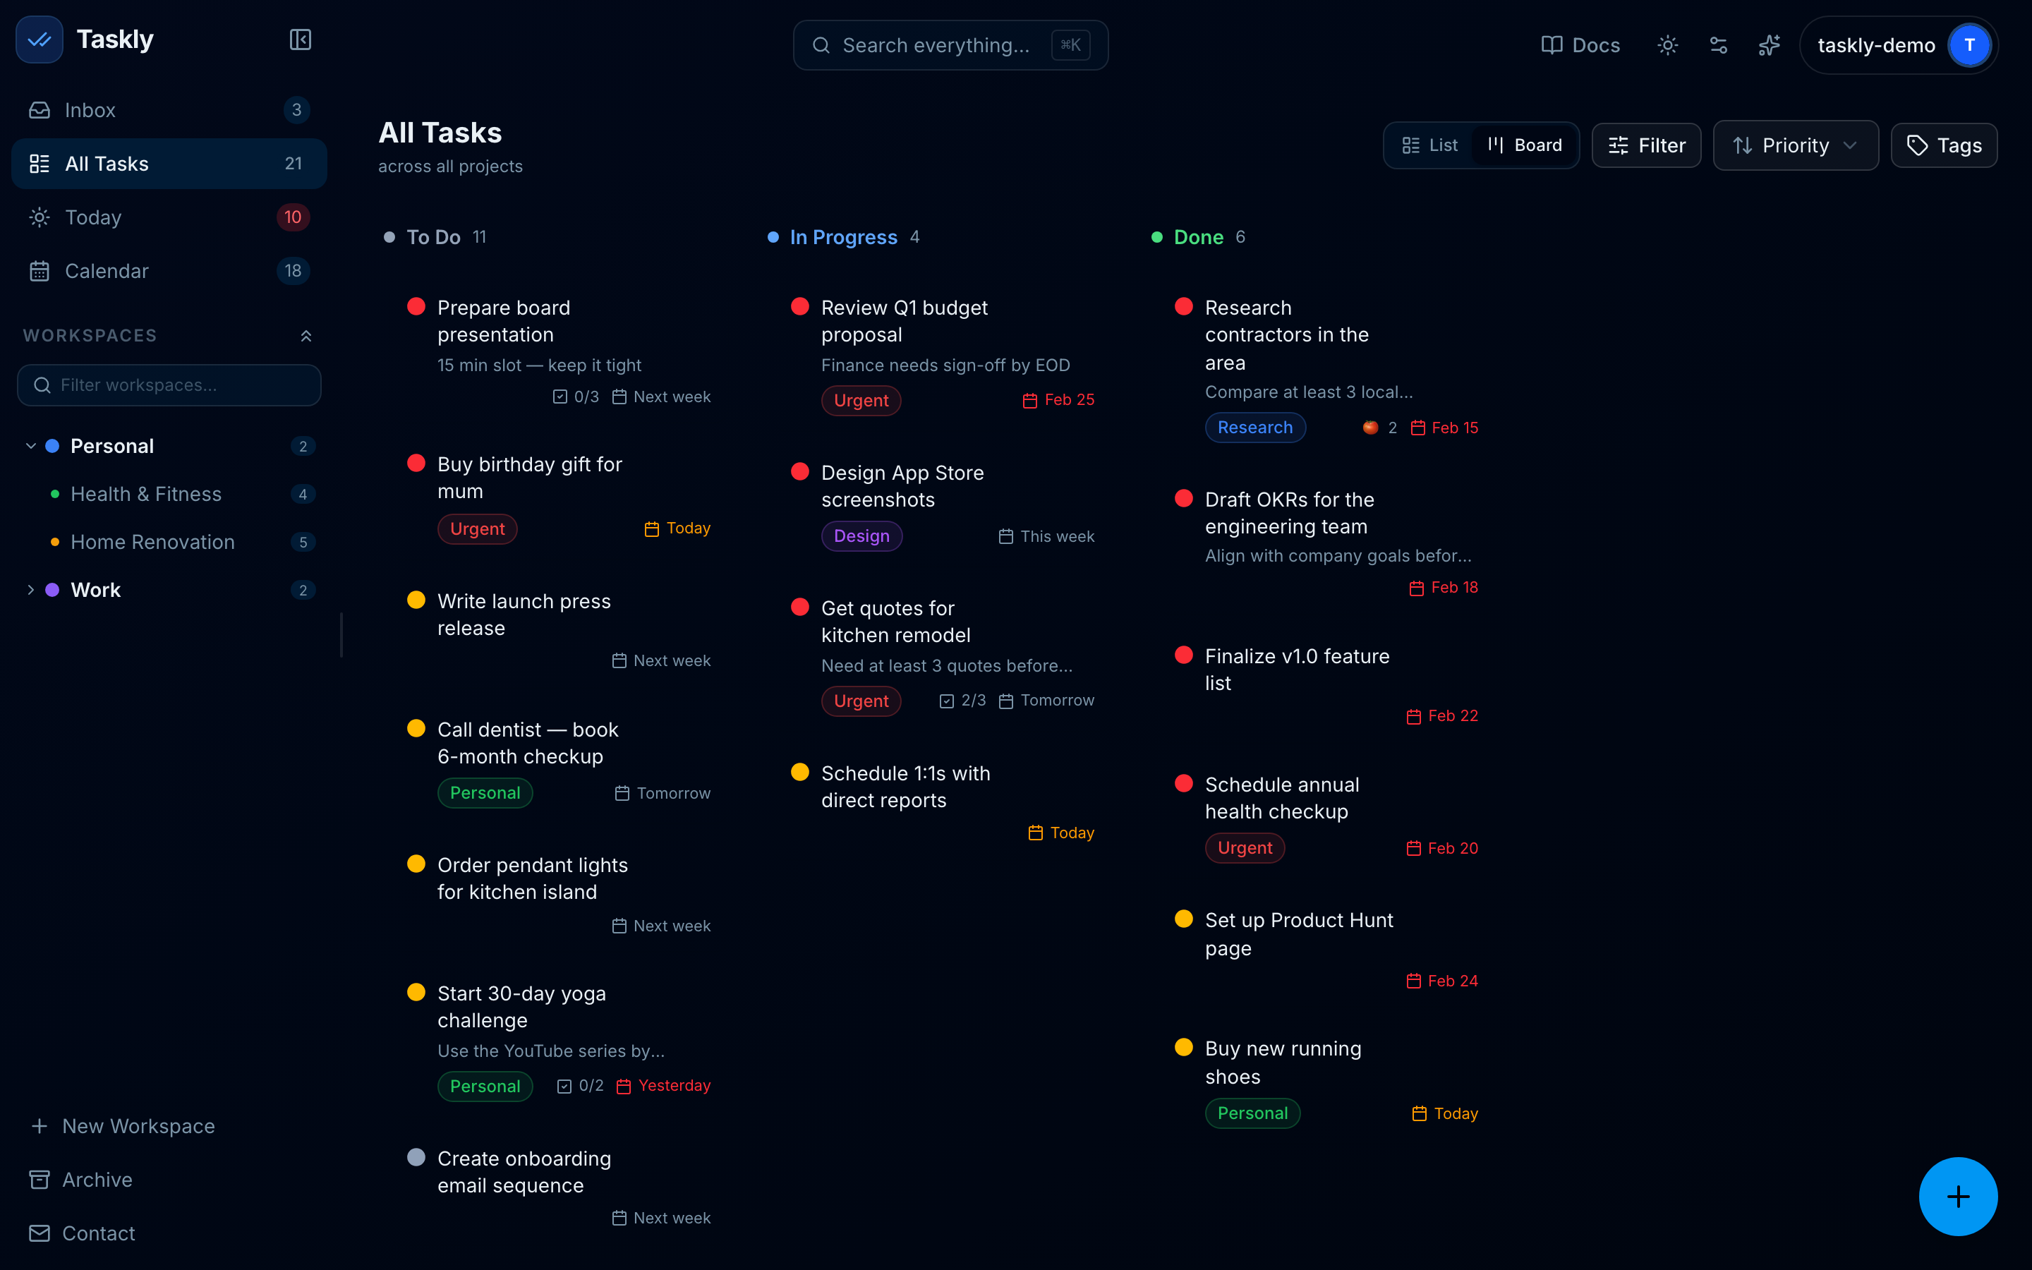Viewport: 2032px width, 1270px height.
Task: Mark Prepare board presentation as complete
Action: pos(416,307)
